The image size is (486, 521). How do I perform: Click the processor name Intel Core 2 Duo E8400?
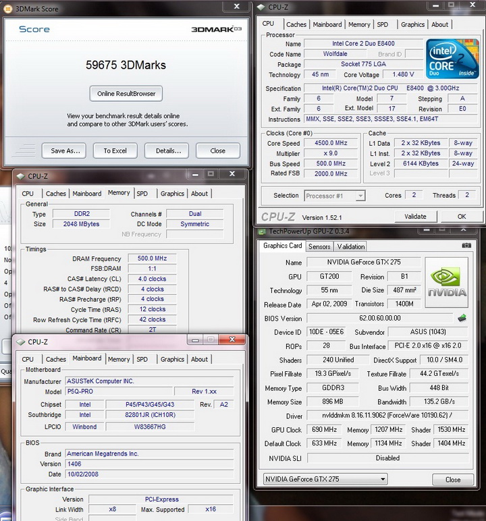click(x=363, y=43)
